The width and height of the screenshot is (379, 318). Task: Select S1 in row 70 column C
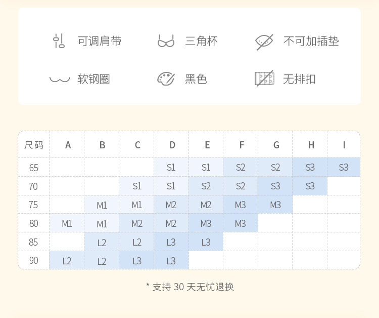point(137,186)
